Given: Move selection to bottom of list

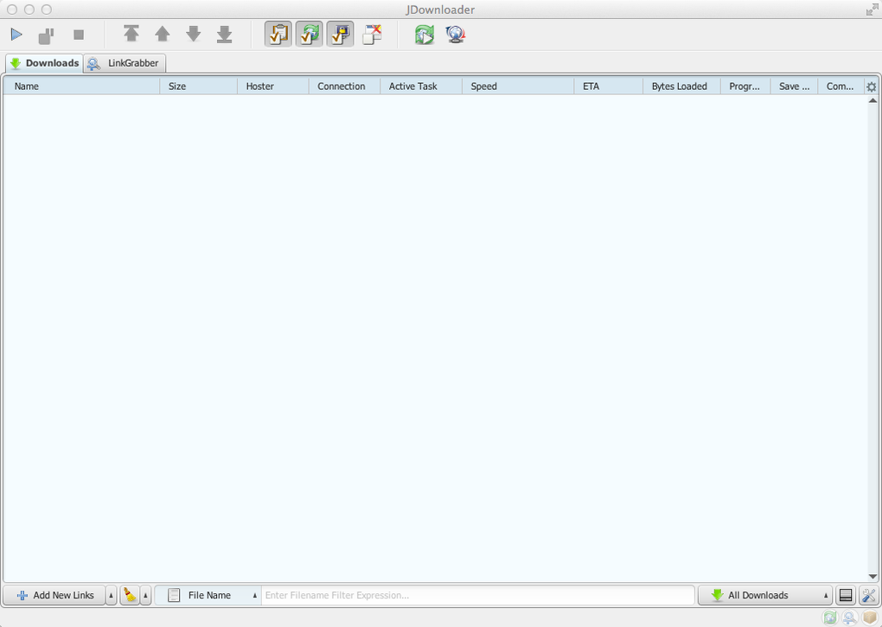Looking at the screenshot, I should tap(225, 34).
